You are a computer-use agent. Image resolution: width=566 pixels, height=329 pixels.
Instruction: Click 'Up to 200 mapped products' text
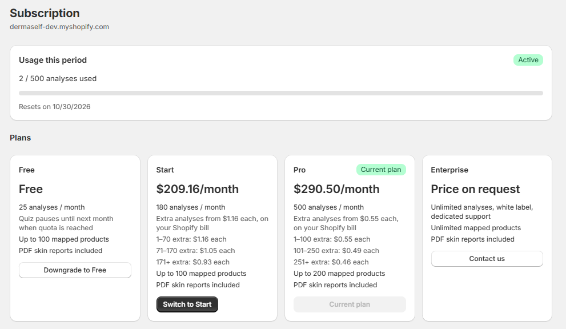click(339, 274)
